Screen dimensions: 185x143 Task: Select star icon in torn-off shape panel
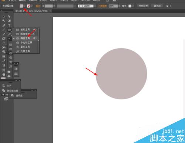[11, 62]
